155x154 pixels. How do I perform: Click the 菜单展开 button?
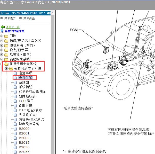coord(10,18)
